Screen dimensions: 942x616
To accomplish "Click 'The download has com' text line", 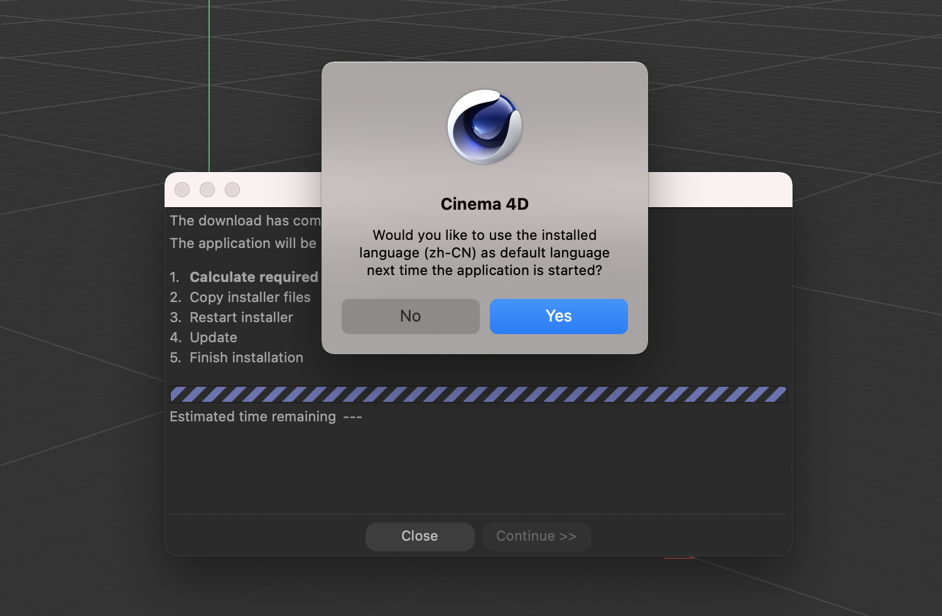I will 245,220.
